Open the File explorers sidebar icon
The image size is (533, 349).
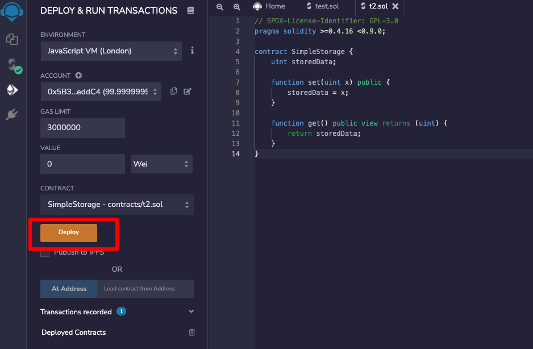click(x=12, y=39)
